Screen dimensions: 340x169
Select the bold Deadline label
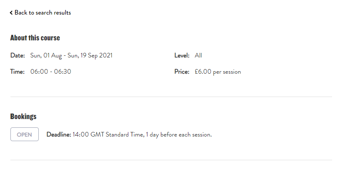click(x=59, y=134)
